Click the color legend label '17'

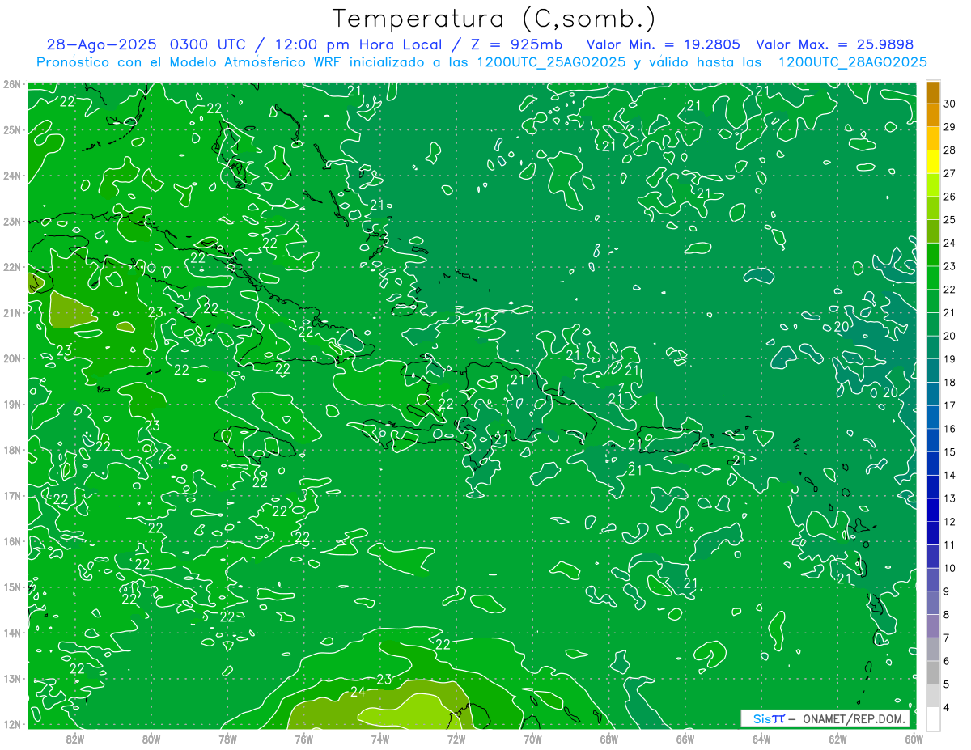pyautogui.click(x=949, y=405)
